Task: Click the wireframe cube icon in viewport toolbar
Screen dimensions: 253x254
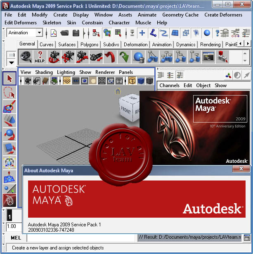Action: coord(132,81)
